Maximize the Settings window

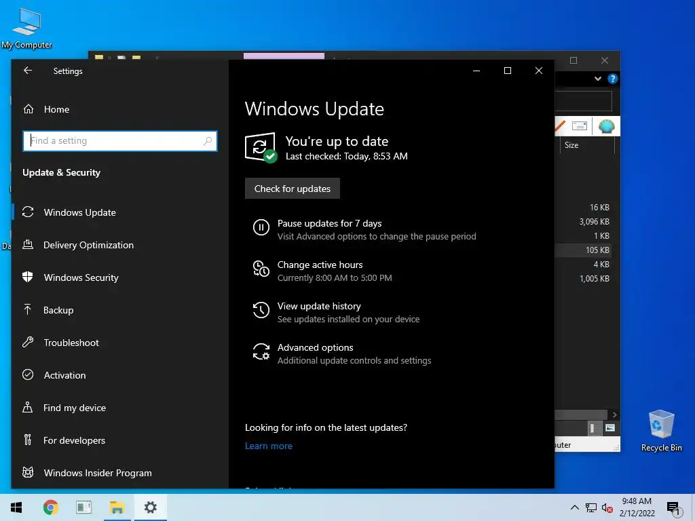(x=508, y=71)
